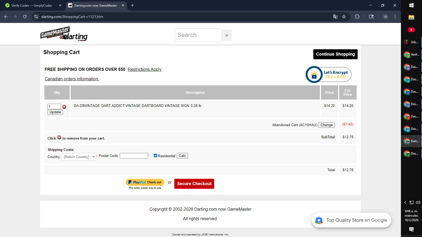Image resolution: width=422 pixels, height=237 pixels.
Task: Open the Chrome profile H avatar
Action: (x=386, y=17)
